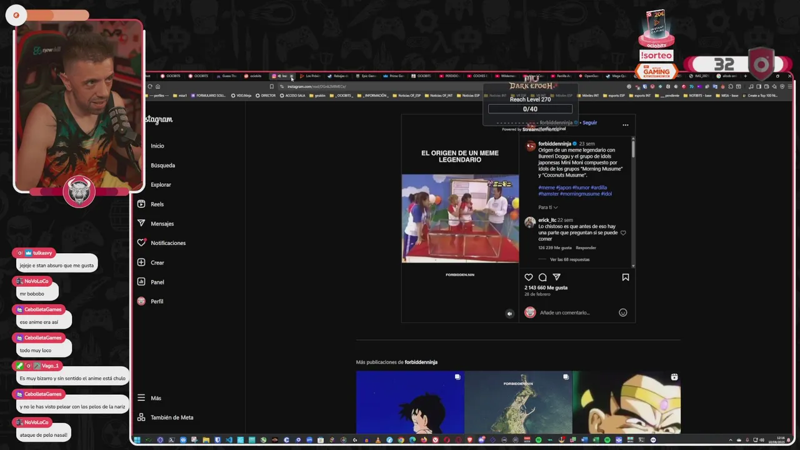
Task: Expand Ver las 68 respuestas
Action: [x=569, y=259]
